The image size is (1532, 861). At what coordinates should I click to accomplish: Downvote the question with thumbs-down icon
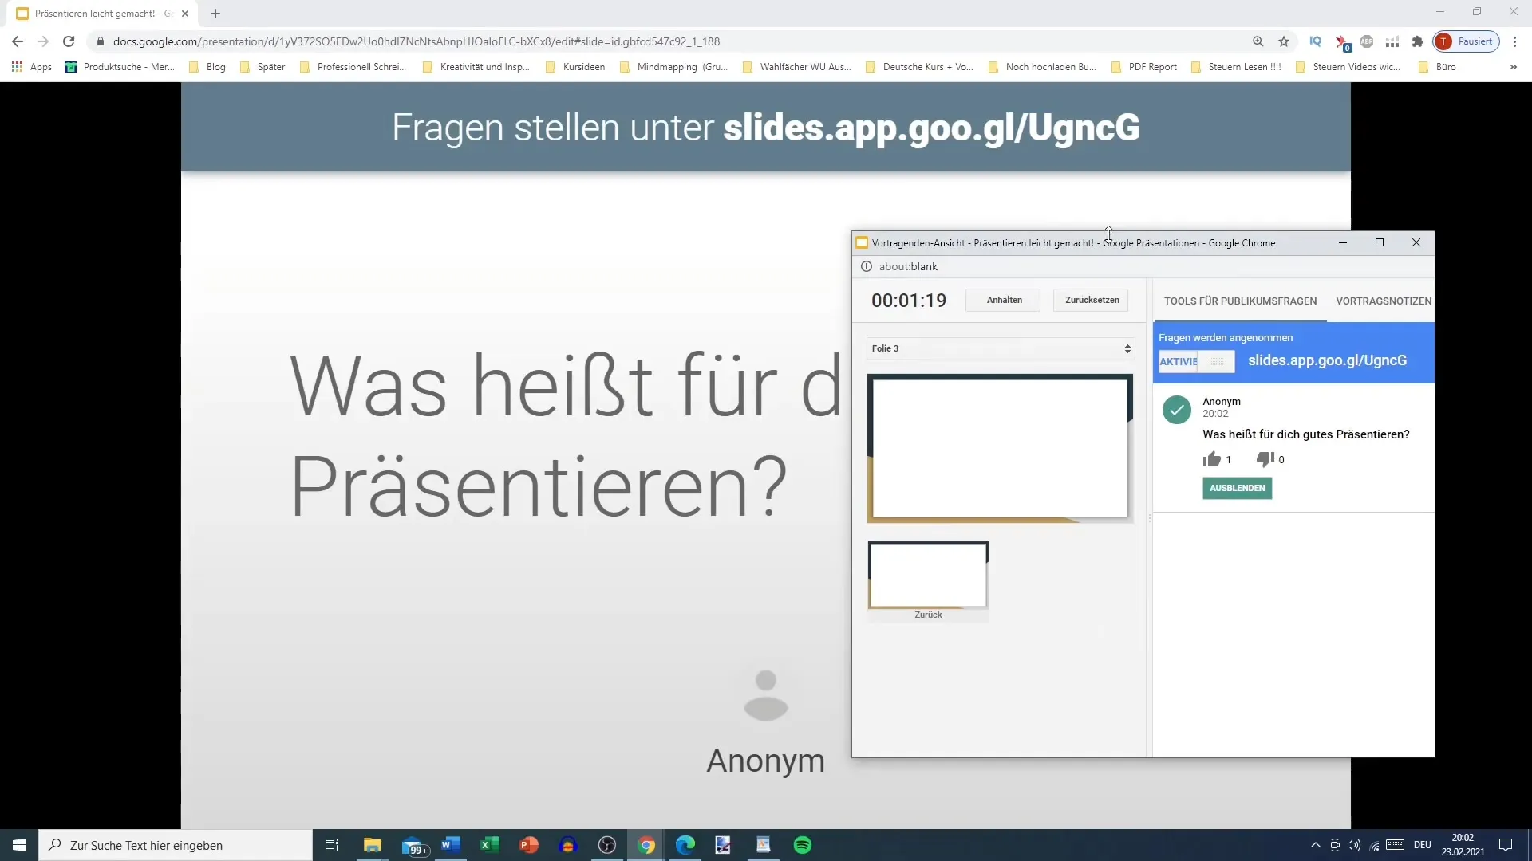coord(1265,459)
